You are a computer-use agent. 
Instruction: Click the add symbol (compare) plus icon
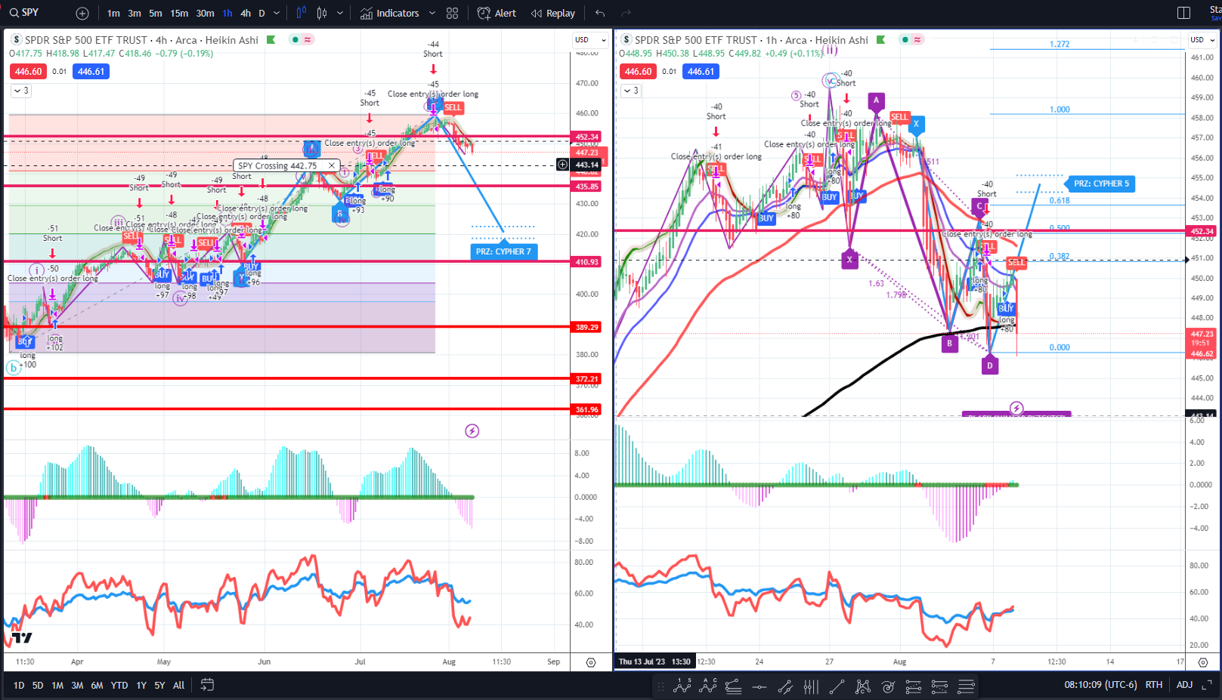pyautogui.click(x=82, y=14)
